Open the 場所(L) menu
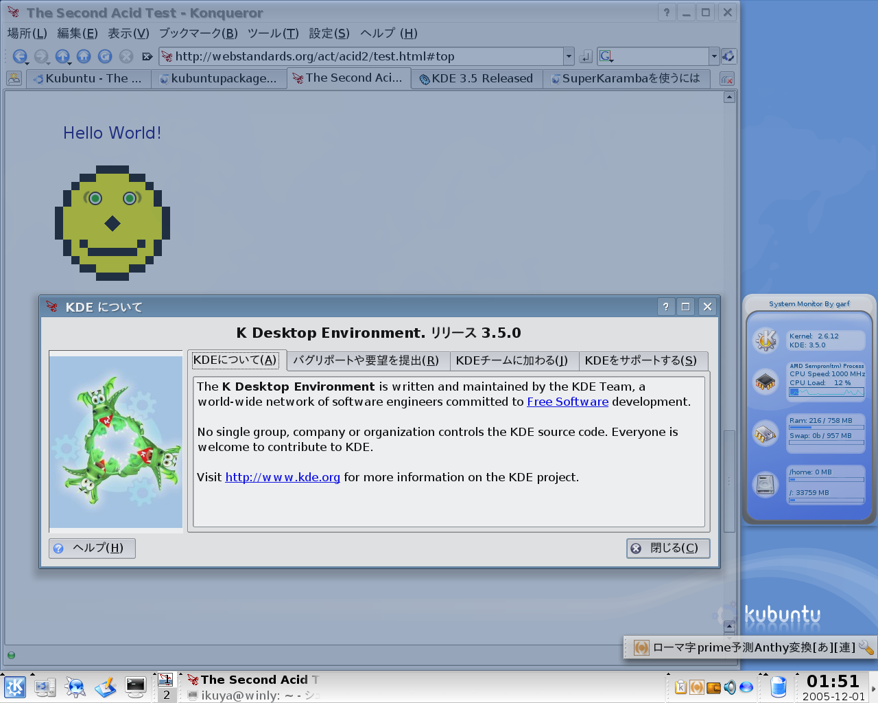The image size is (878, 703). (27, 34)
